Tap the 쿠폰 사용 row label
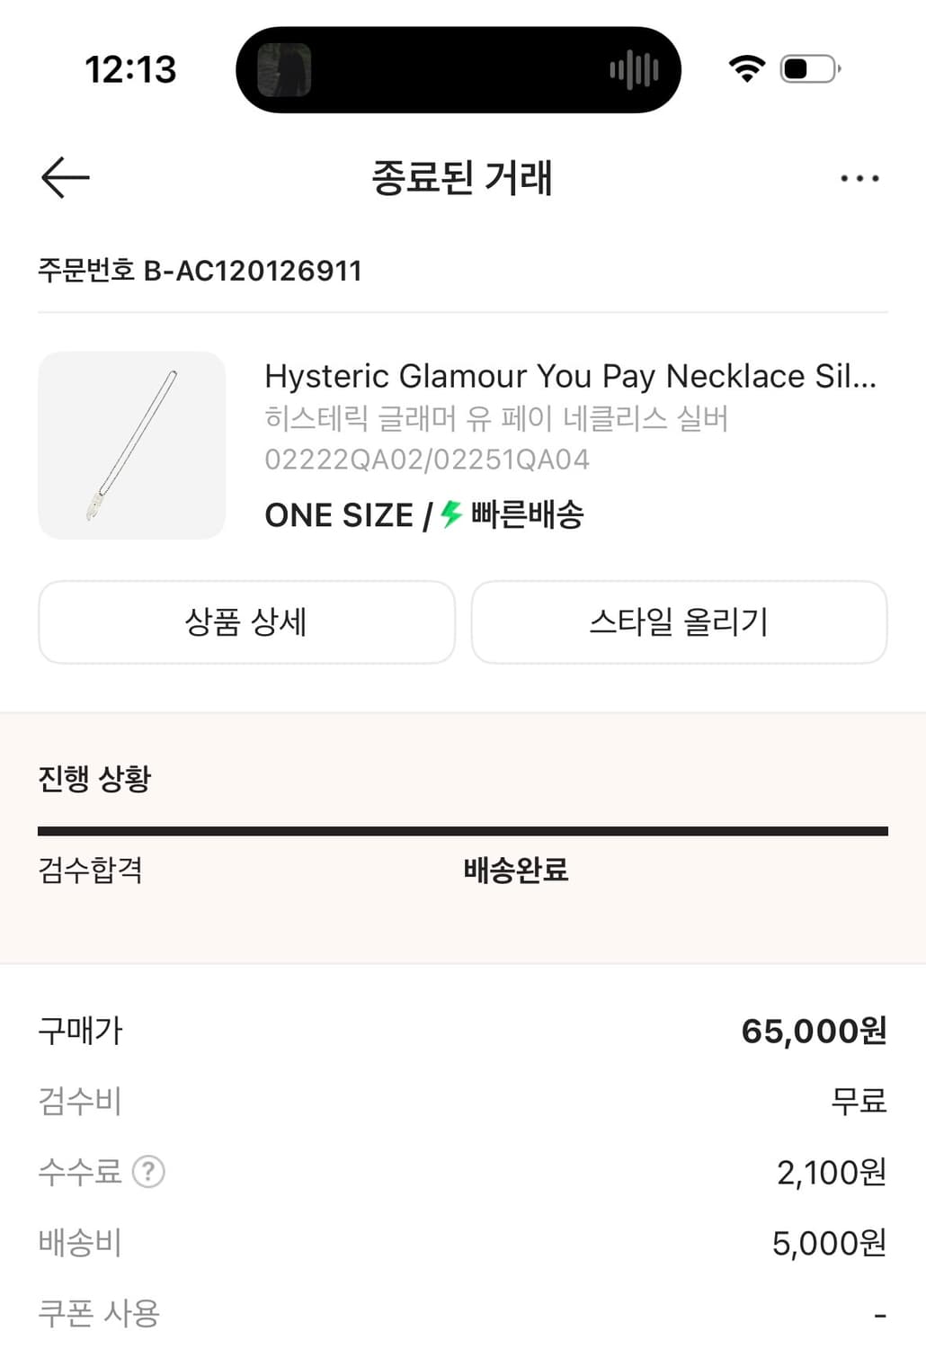The width and height of the screenshot is (926, 1349). (99, 1313)
